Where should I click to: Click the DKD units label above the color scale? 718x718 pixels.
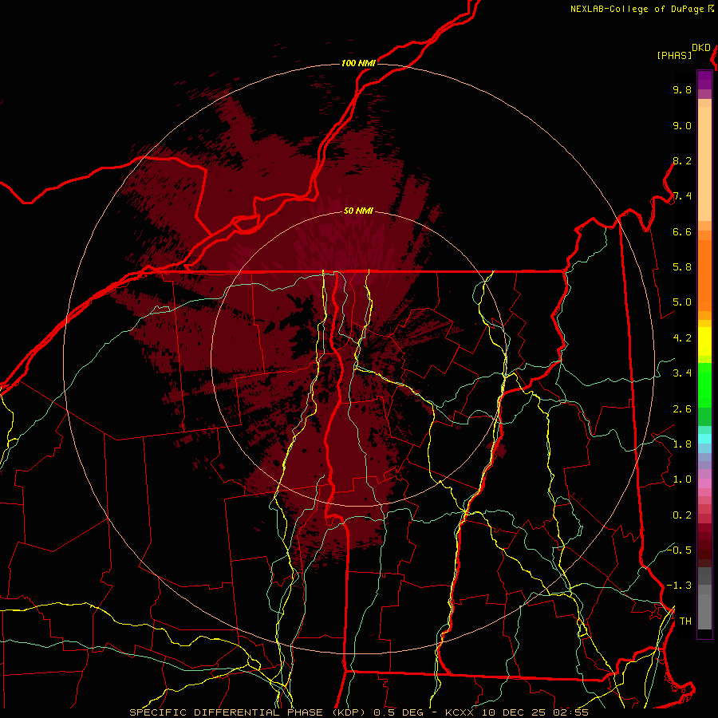700,48
